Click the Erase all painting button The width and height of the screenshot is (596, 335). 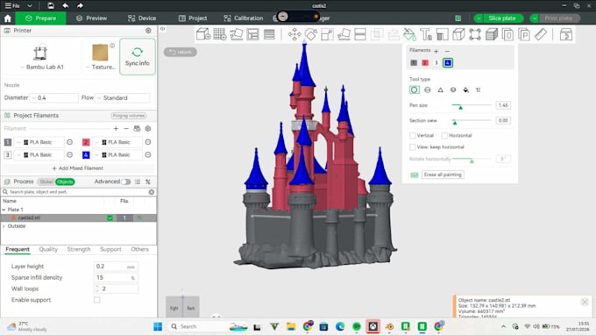(443, 175)
